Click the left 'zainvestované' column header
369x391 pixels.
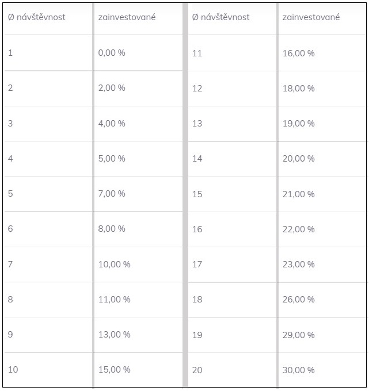click(x=127, y=17)
